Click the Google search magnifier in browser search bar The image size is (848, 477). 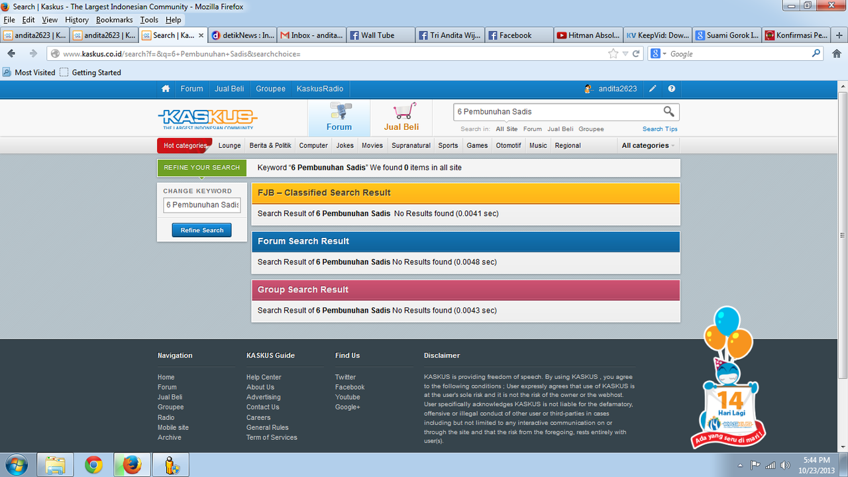816,54
